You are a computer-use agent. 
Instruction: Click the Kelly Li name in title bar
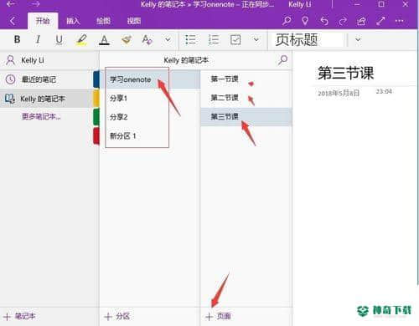pos(300,4)
